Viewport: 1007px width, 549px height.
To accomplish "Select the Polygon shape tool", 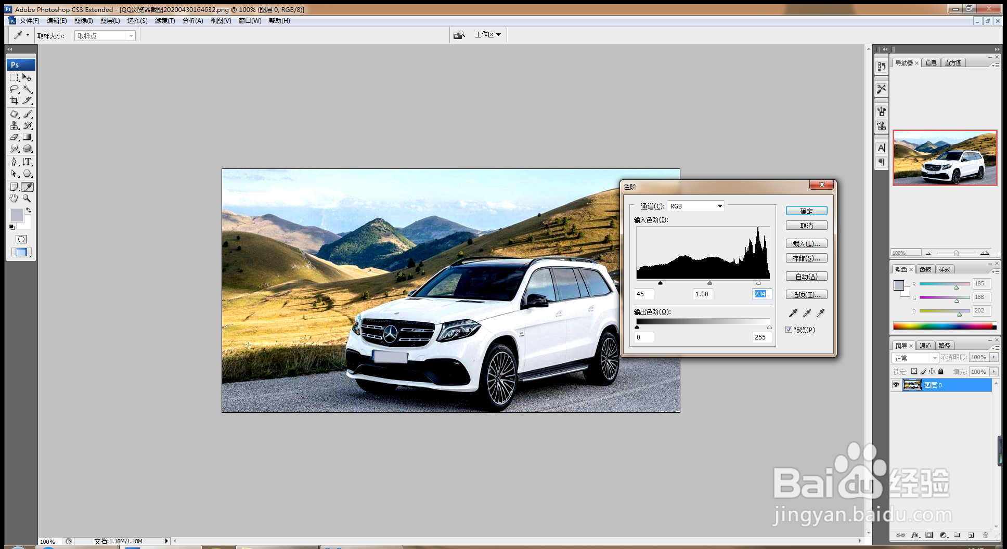I will click(x=28, y=173).
